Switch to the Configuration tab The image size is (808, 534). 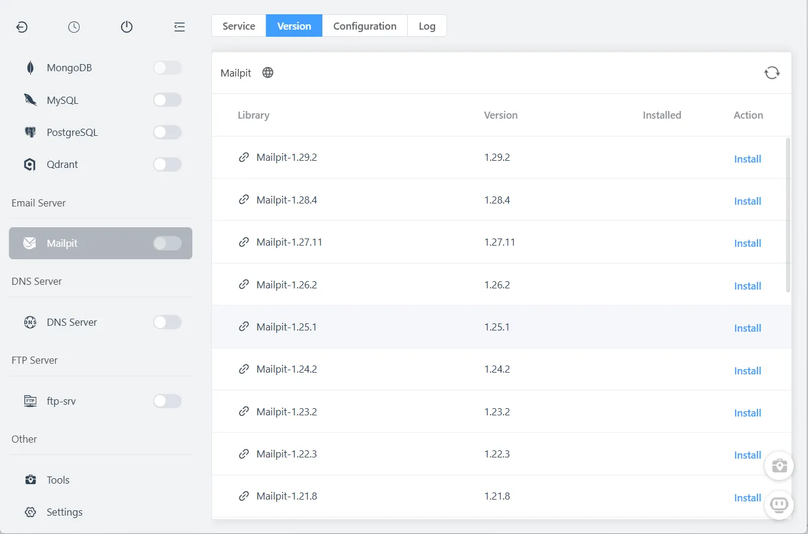pos(365,26)
